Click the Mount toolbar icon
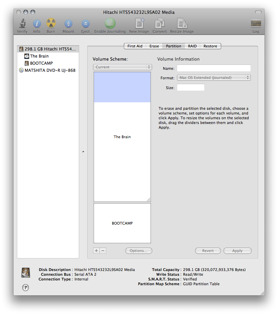This screenshot has width=278, height=314. (68, 24)
